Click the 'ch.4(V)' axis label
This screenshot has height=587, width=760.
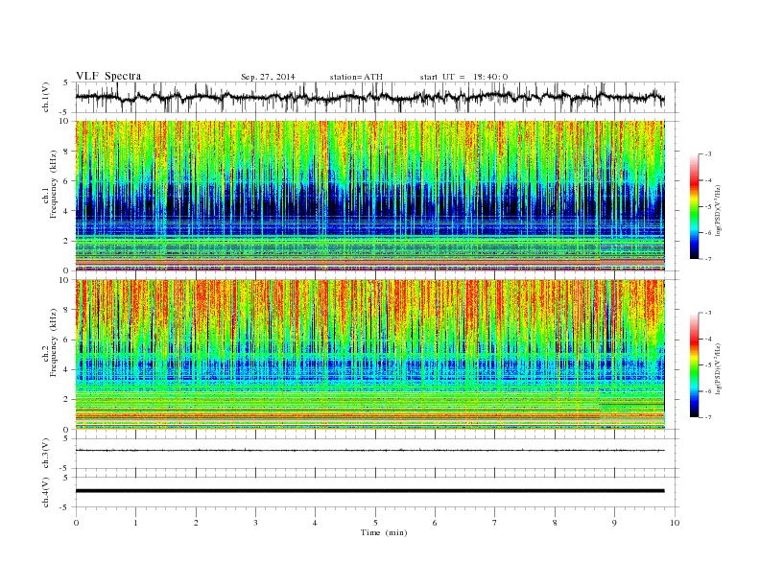(x=46, y=492)
